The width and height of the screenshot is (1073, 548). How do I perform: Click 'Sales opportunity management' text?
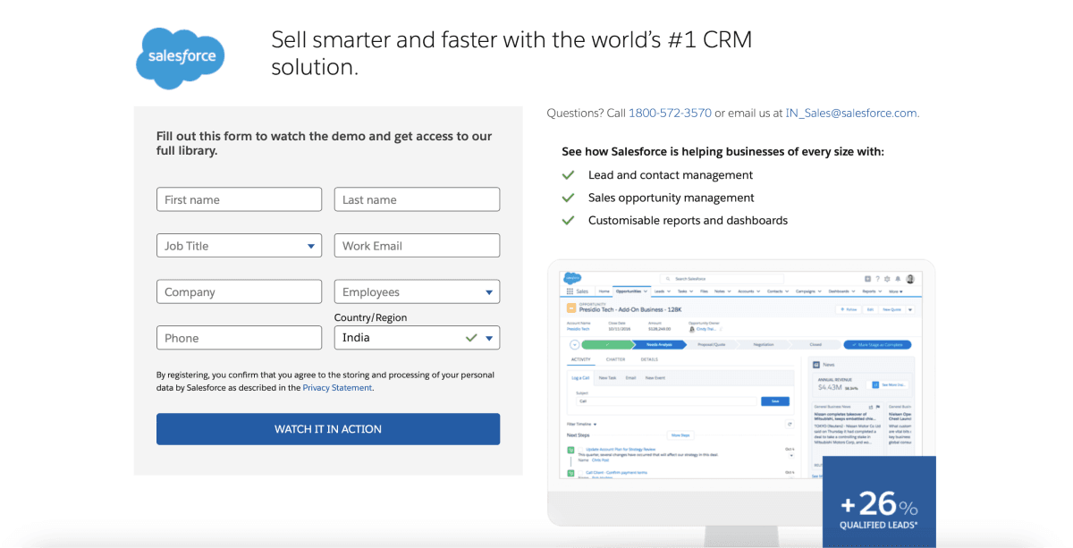coord(672,198)
